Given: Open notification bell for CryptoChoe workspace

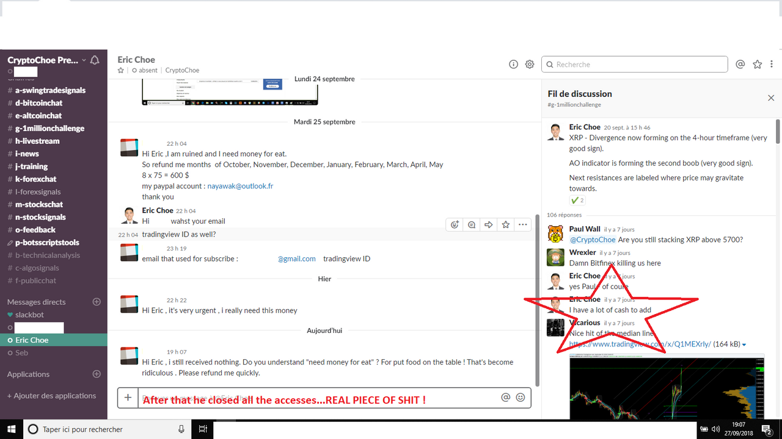Looking at the screenshot, I should click(94, 60).
